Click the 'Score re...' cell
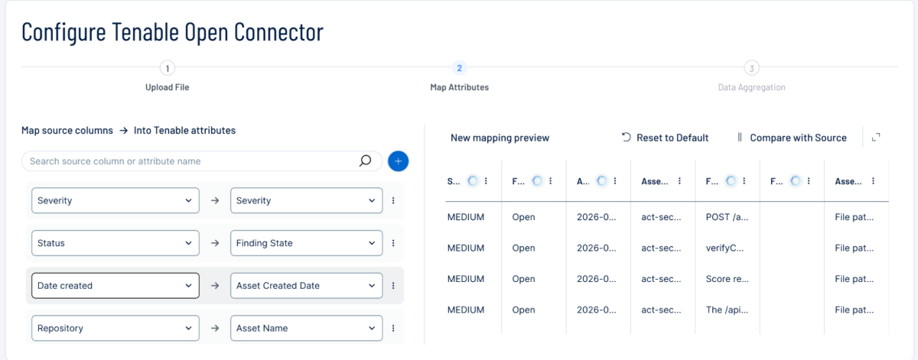Screen dimensions: 918x360 click(x=727, y=279)
